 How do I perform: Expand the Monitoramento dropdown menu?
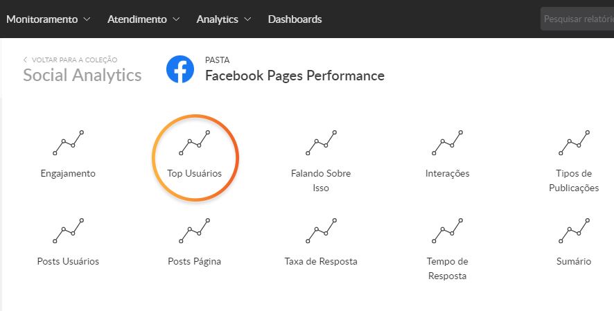coord(48,19)
